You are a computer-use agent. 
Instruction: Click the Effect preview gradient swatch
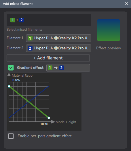tap(108, 30)
